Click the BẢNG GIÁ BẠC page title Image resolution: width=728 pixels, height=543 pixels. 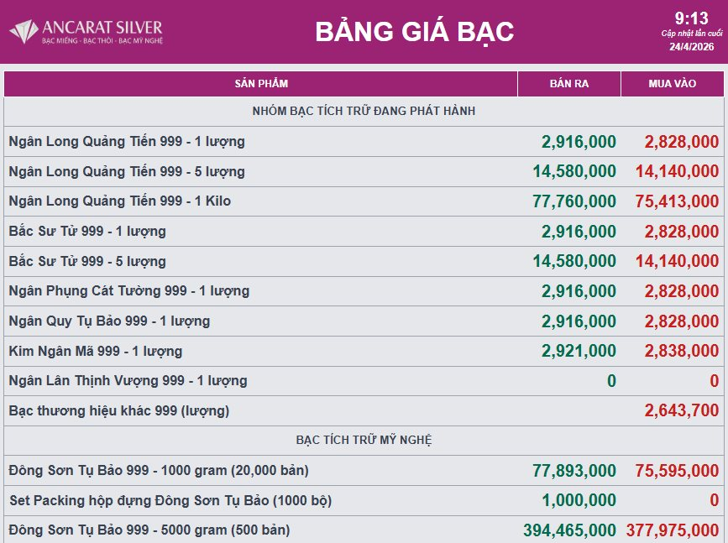[414, 32]
